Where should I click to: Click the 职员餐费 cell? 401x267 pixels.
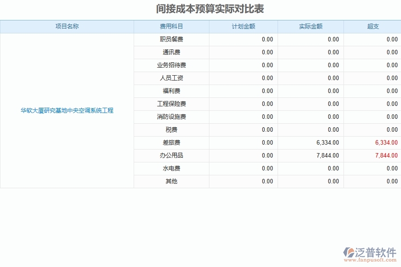coord(172,39)
